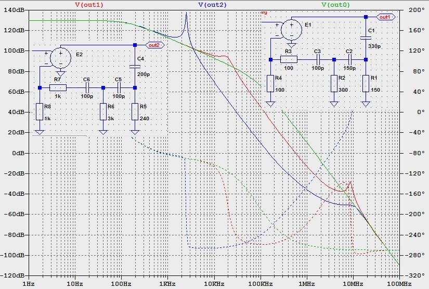Image resolution: width=429 pixels, height=289 pixels.
Task: Select the V(out2) trace label
Action: point(212,5)
